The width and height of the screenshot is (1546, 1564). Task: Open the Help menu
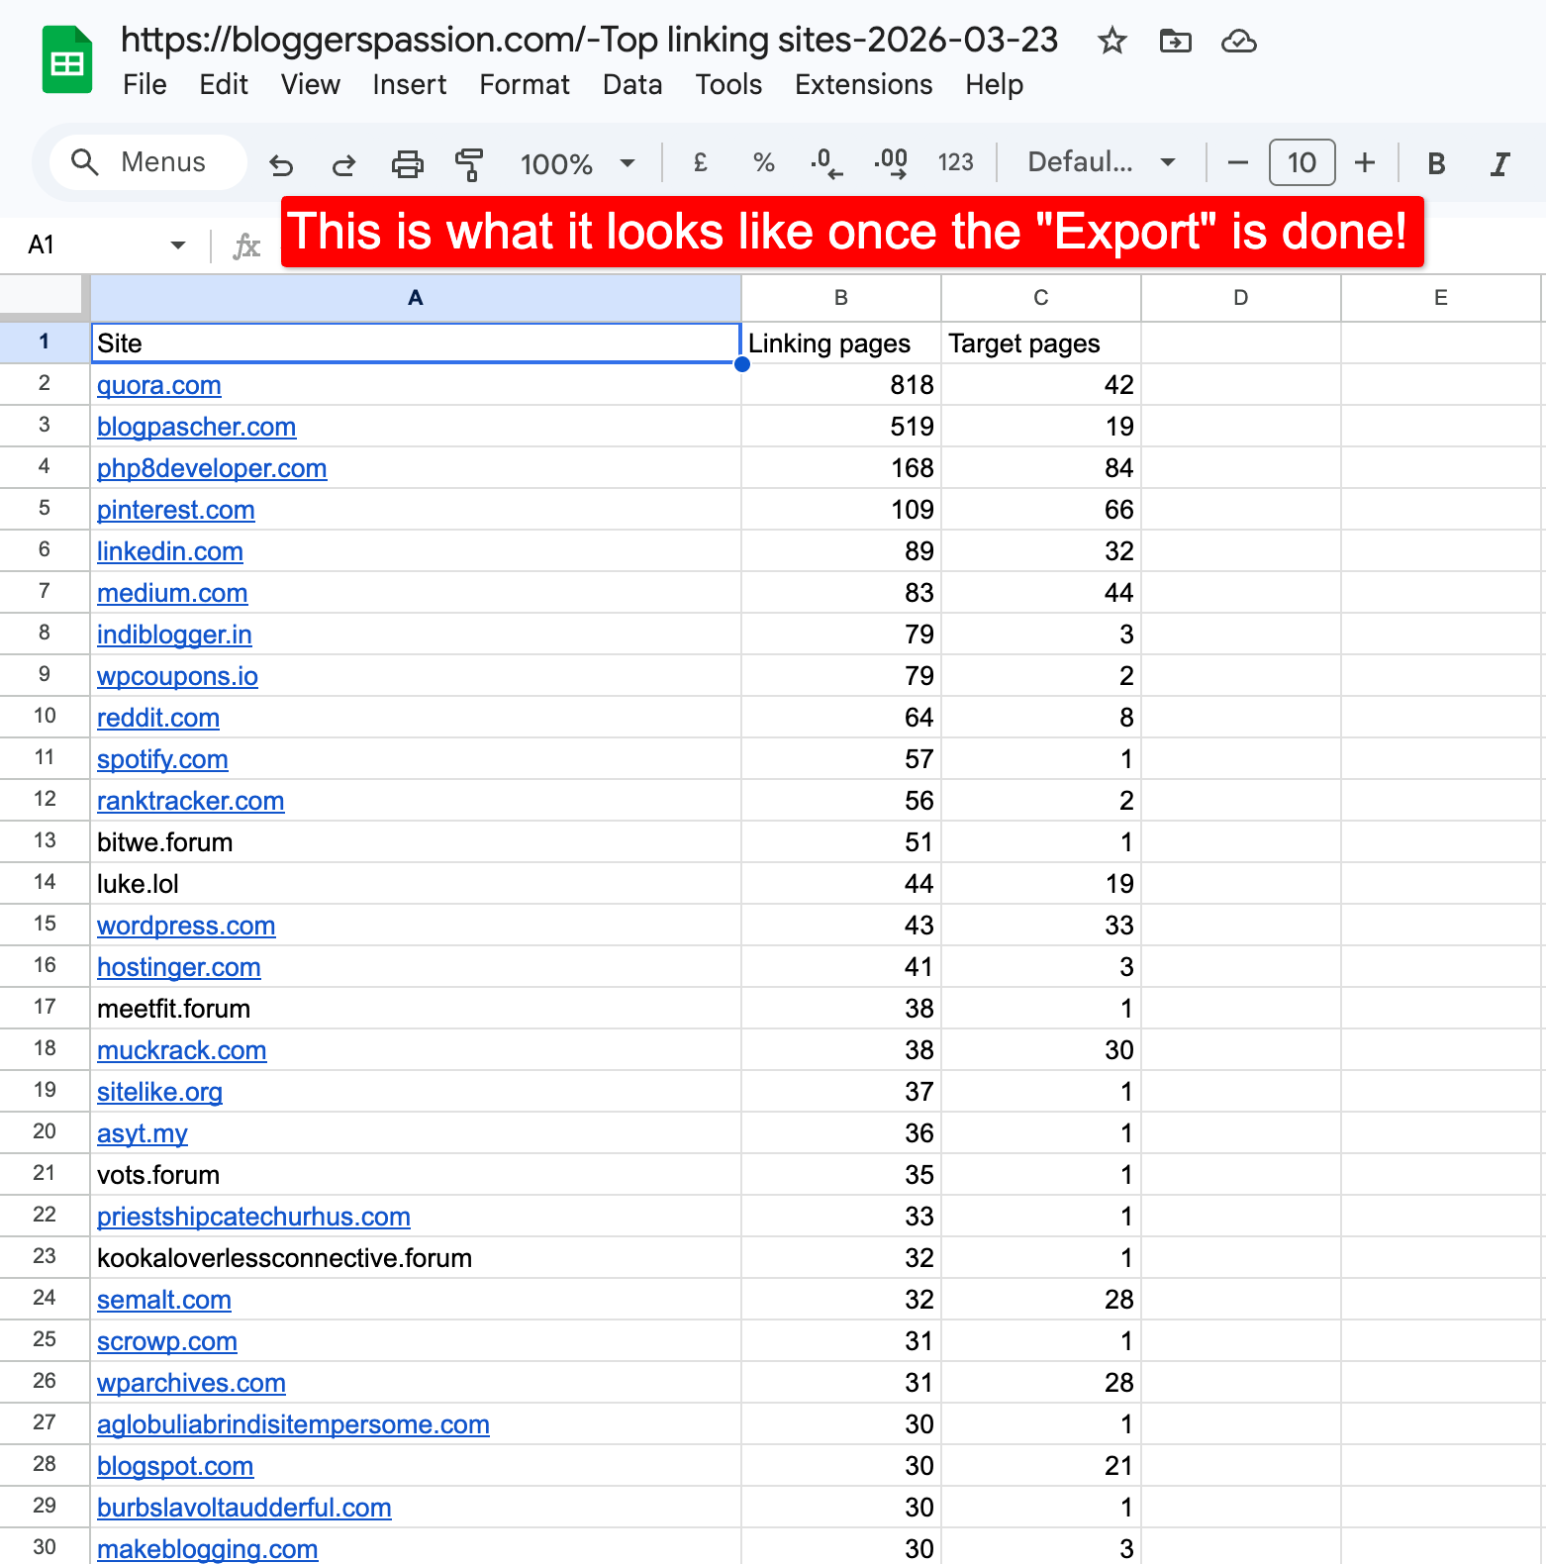[995, 85]
